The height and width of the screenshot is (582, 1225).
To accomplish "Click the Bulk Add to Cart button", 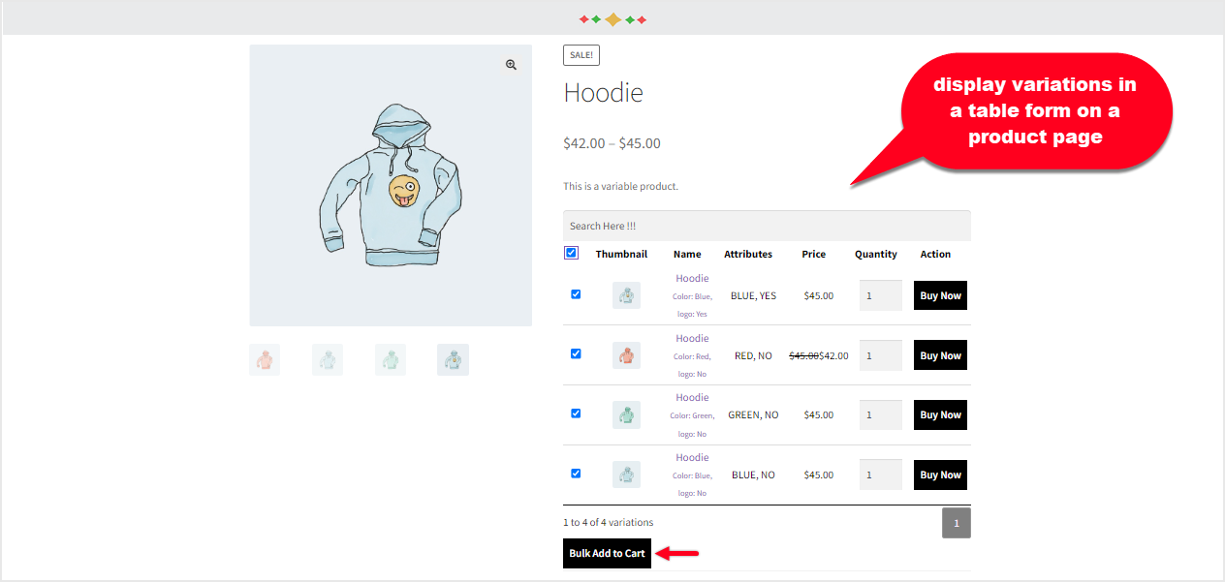I will (x=607, y=553).
